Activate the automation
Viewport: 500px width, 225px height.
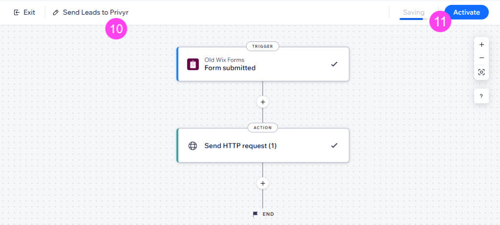[466, 12]
